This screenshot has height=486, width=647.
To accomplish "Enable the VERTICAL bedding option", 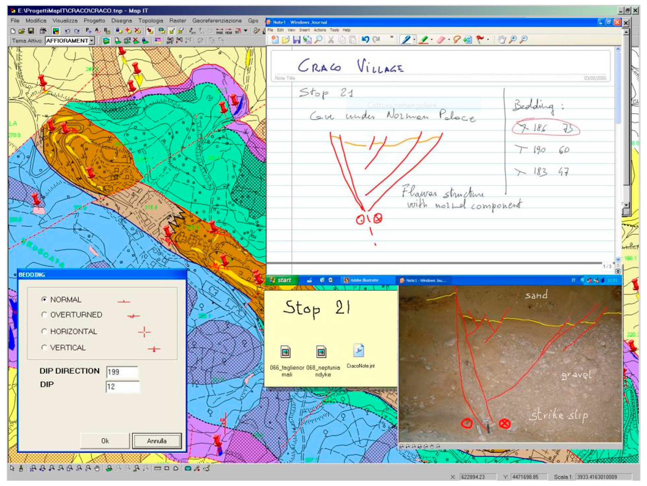I will pyautogui.click(x=44, y=348).
